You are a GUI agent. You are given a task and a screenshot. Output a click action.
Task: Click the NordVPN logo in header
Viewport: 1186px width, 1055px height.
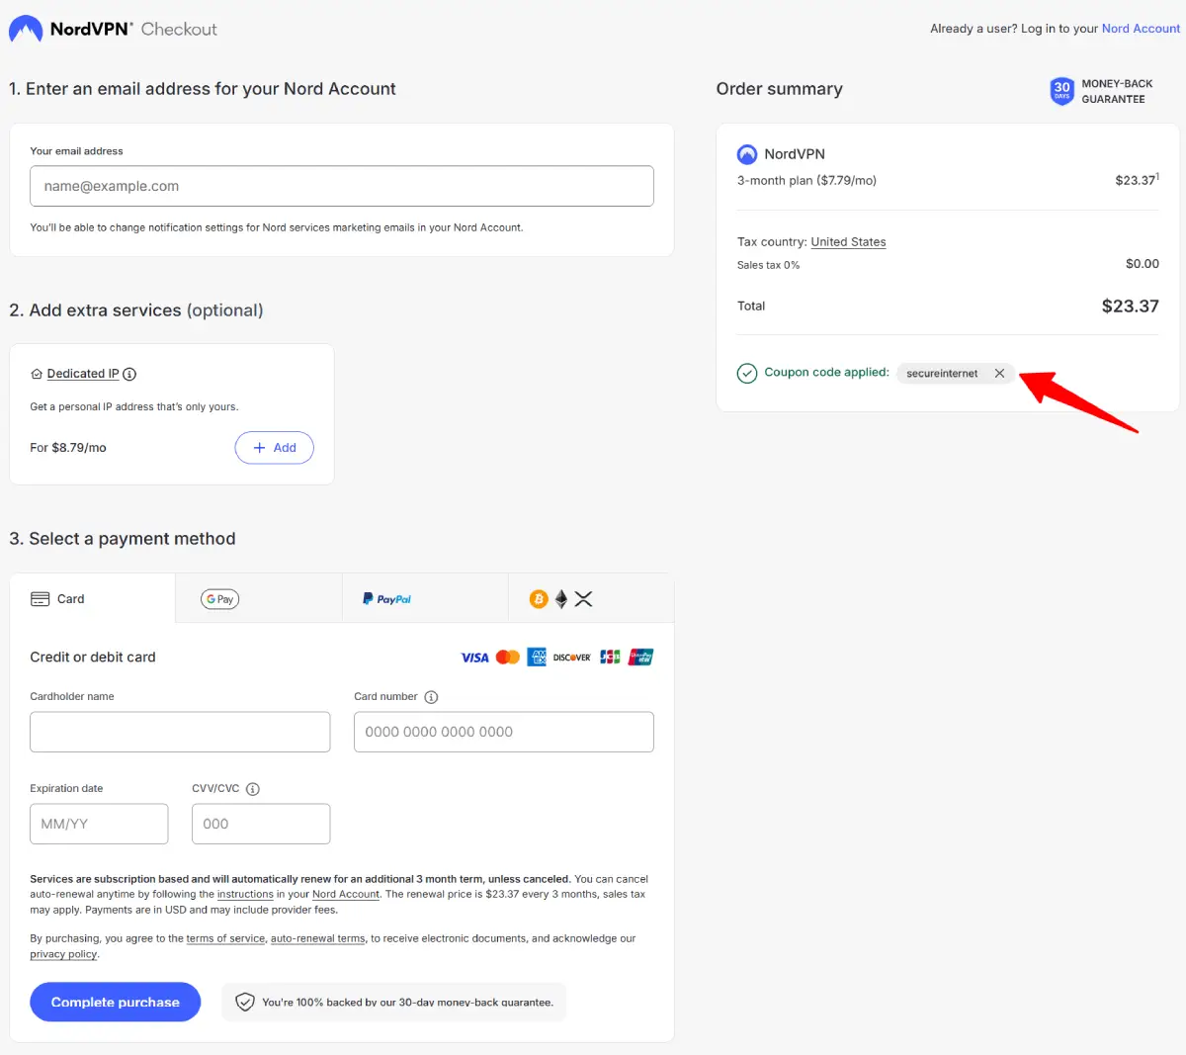[x=70, y=29]
